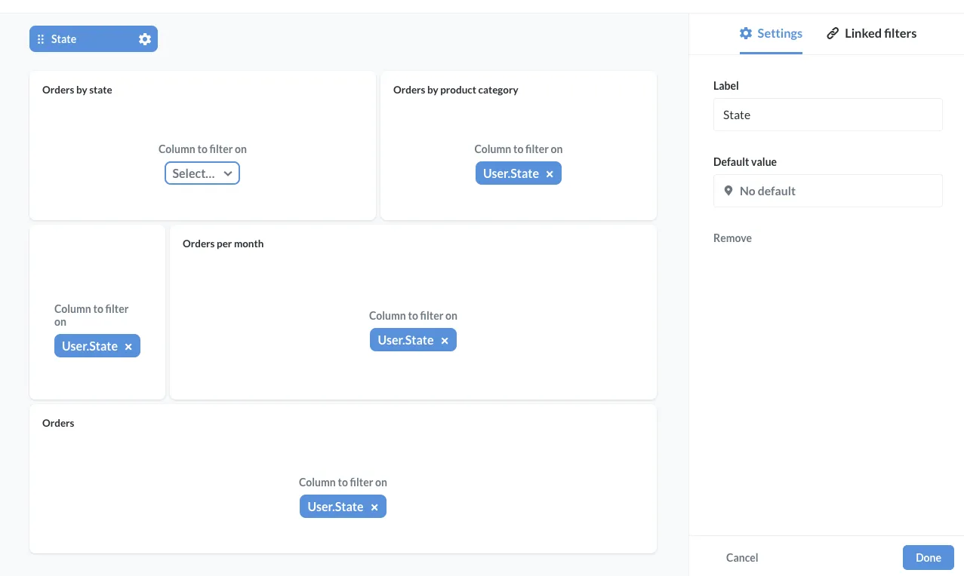Screen dimensions: 964x576
Task: Click the Remove link in the sidebar
Action: click(x=732, y=237)
